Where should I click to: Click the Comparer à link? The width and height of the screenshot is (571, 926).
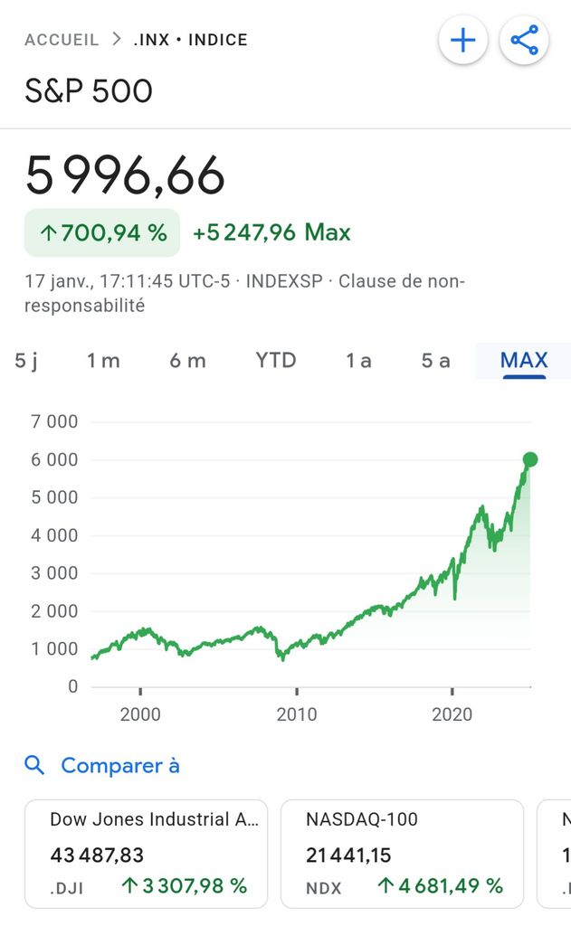(119, 766)
